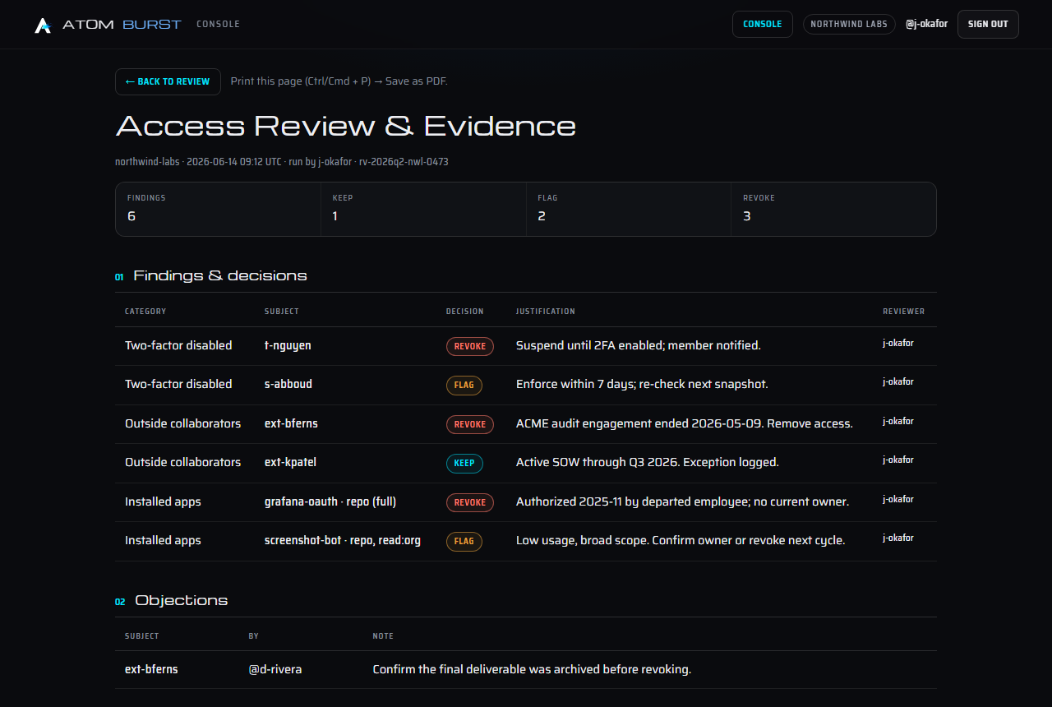
Task: Go back using the Back to Review button
Action: pyautogui.click(x=168, y=81)
